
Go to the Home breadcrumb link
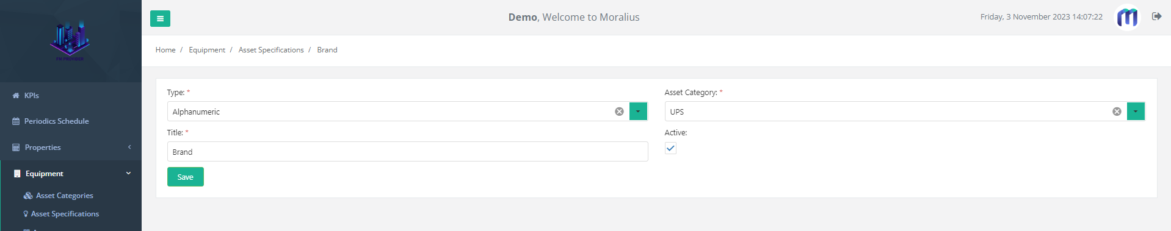tap(165, 50)
